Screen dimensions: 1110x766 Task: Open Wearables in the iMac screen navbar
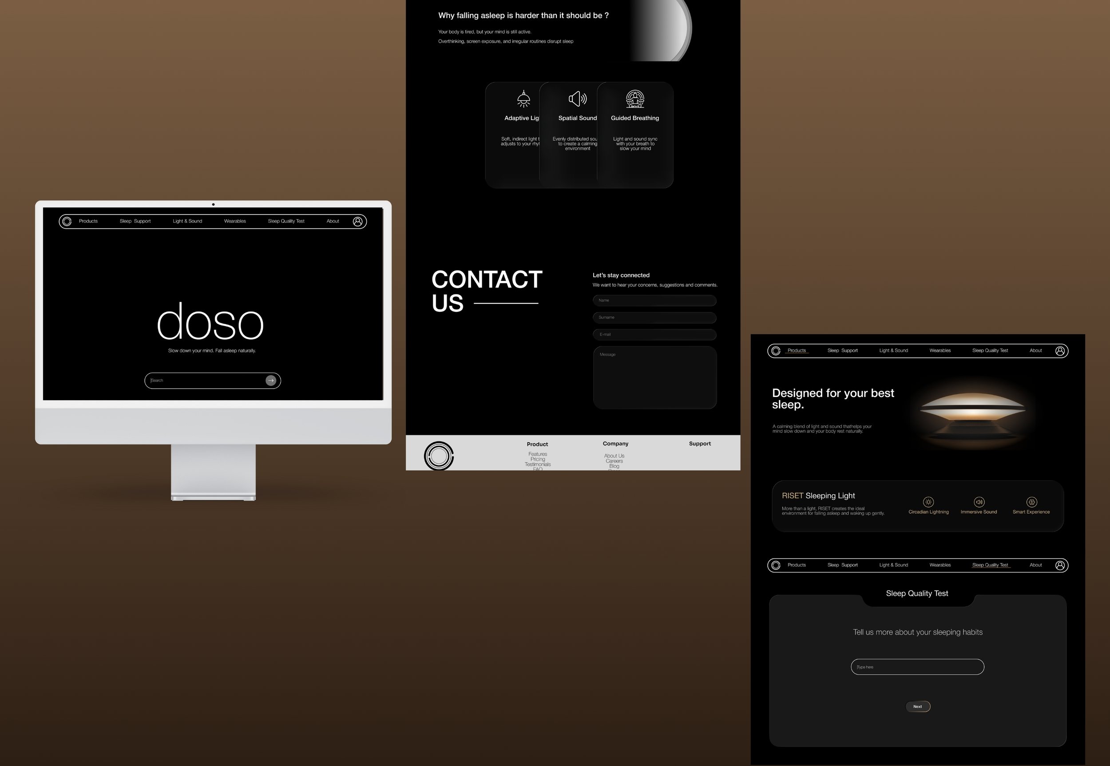click(235, 221)
